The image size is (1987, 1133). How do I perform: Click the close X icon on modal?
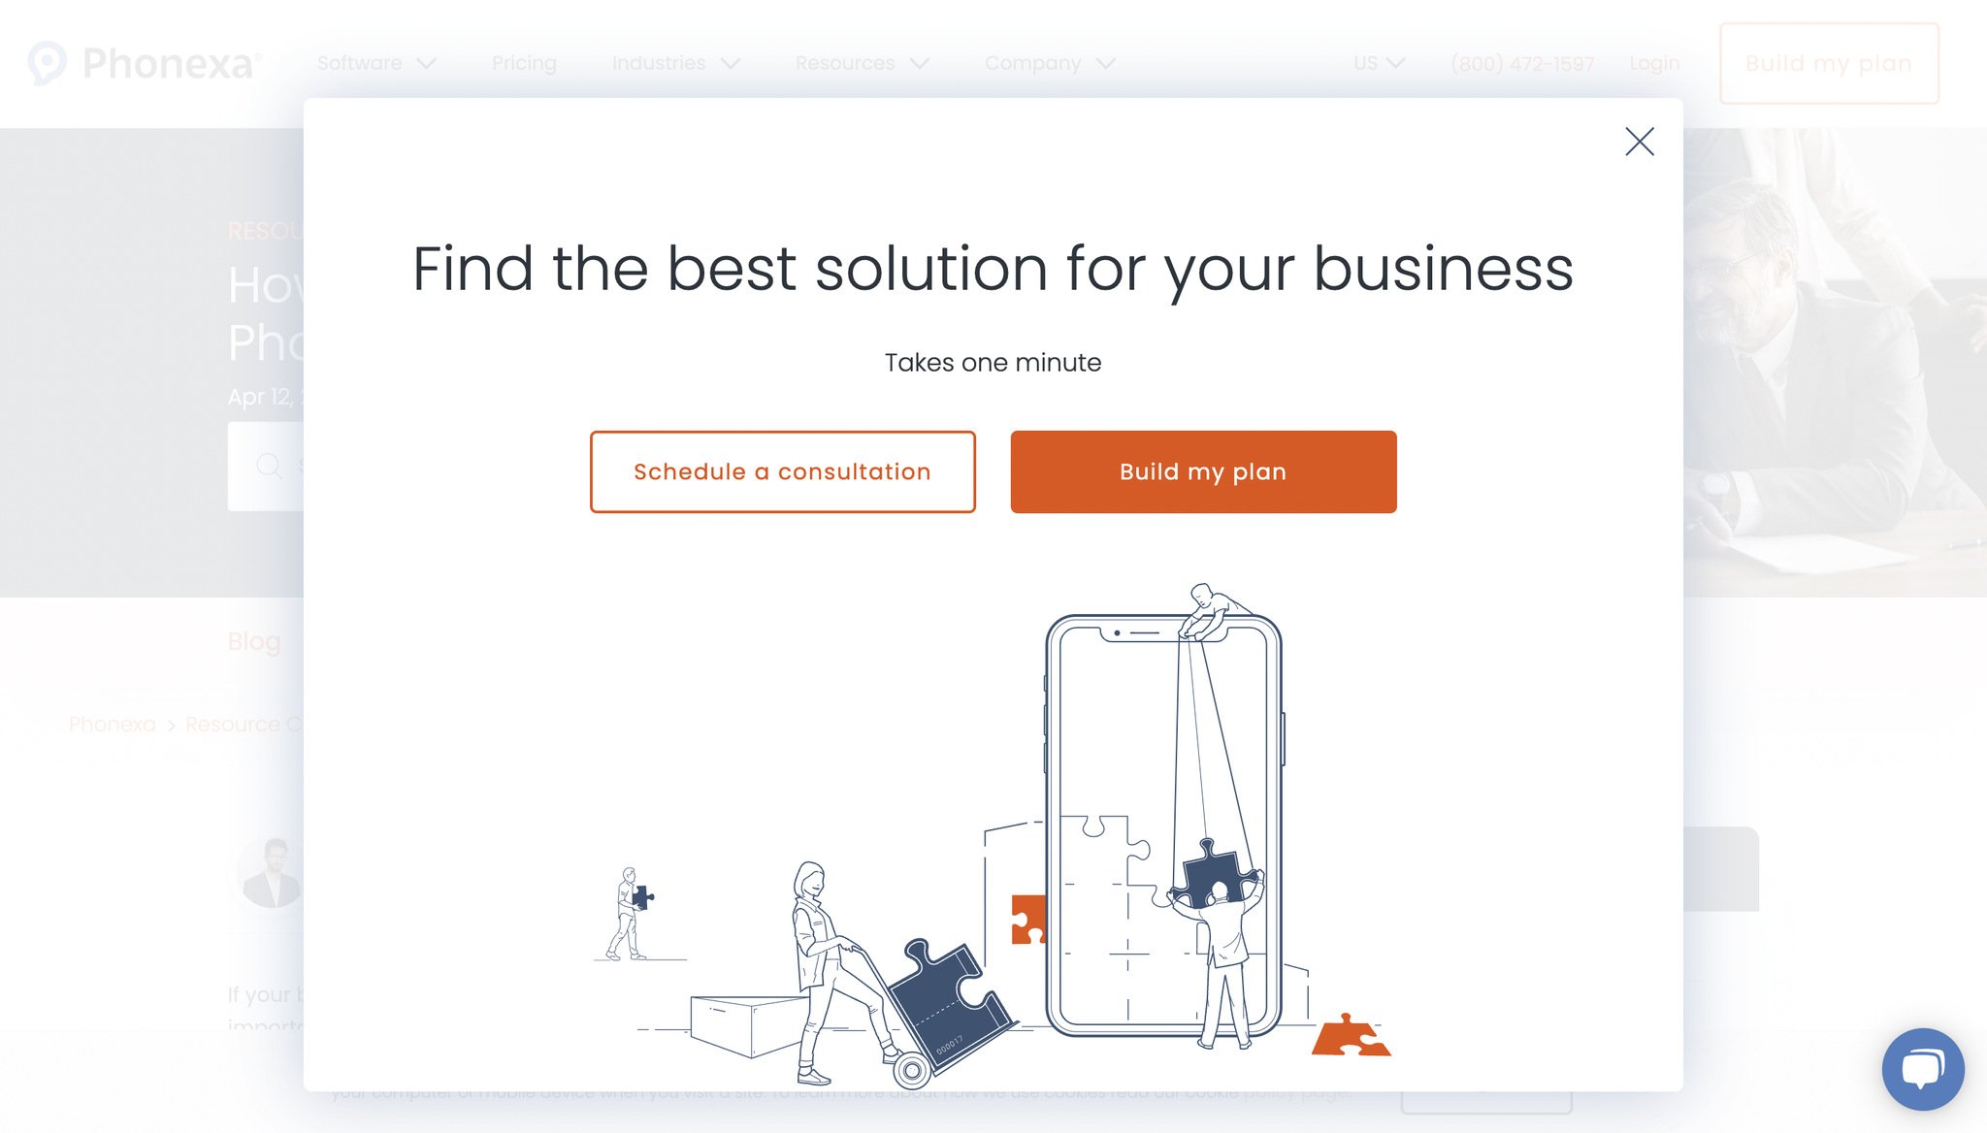point(1641,141)
